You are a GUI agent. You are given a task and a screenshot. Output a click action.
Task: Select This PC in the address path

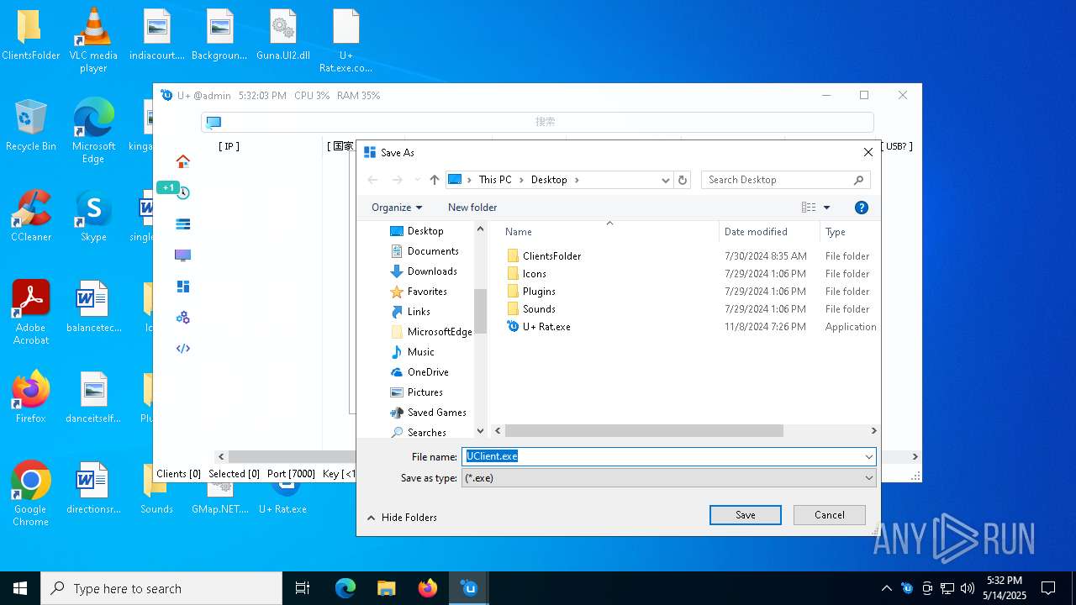495,180
